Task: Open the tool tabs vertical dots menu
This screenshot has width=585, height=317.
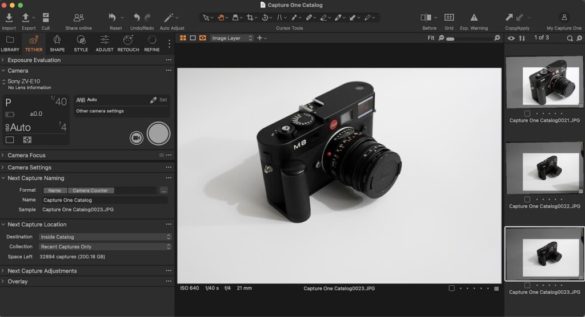Action: click(169, 43)
